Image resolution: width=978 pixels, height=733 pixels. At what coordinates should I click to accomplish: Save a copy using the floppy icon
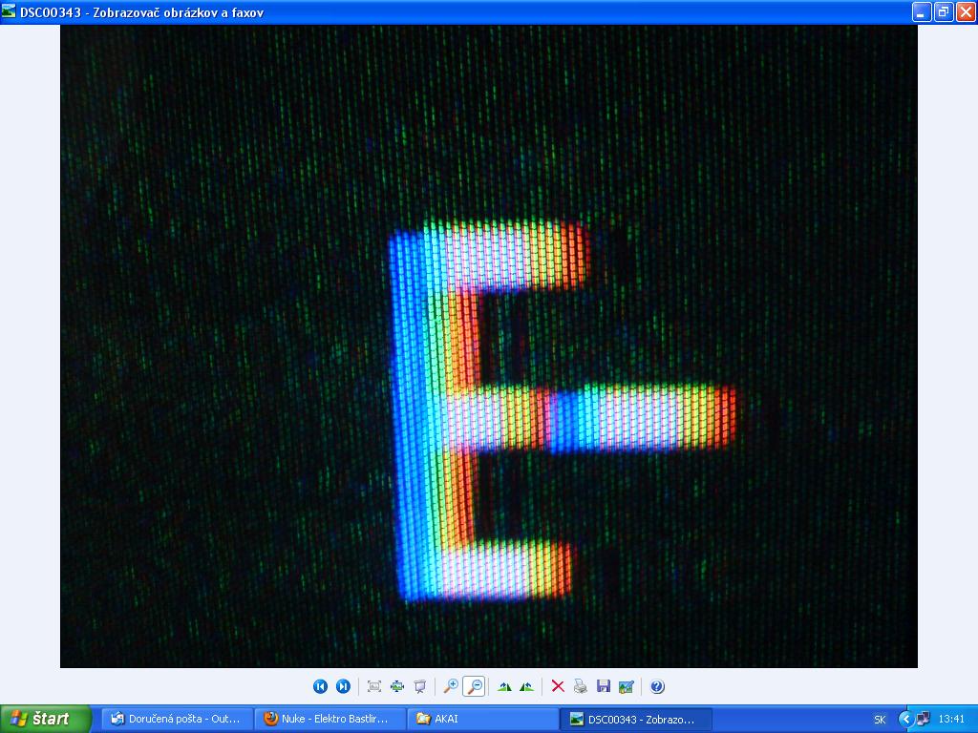click(x=604, y=686)
